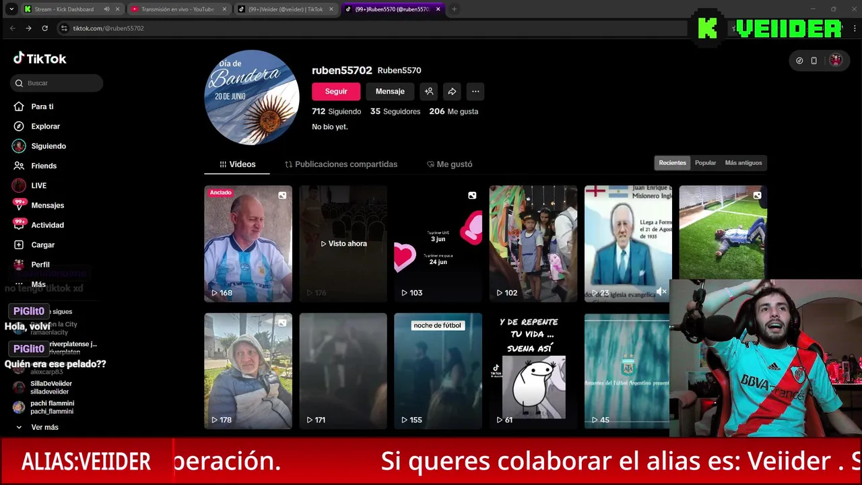Click the phone app icon at top right
Viewport: 862px width, 485px height.
(x=814, y=61)
